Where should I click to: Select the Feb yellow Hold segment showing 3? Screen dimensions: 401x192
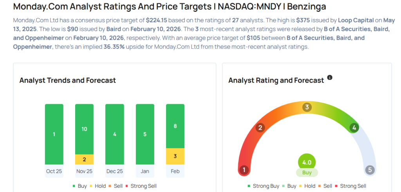175,156
